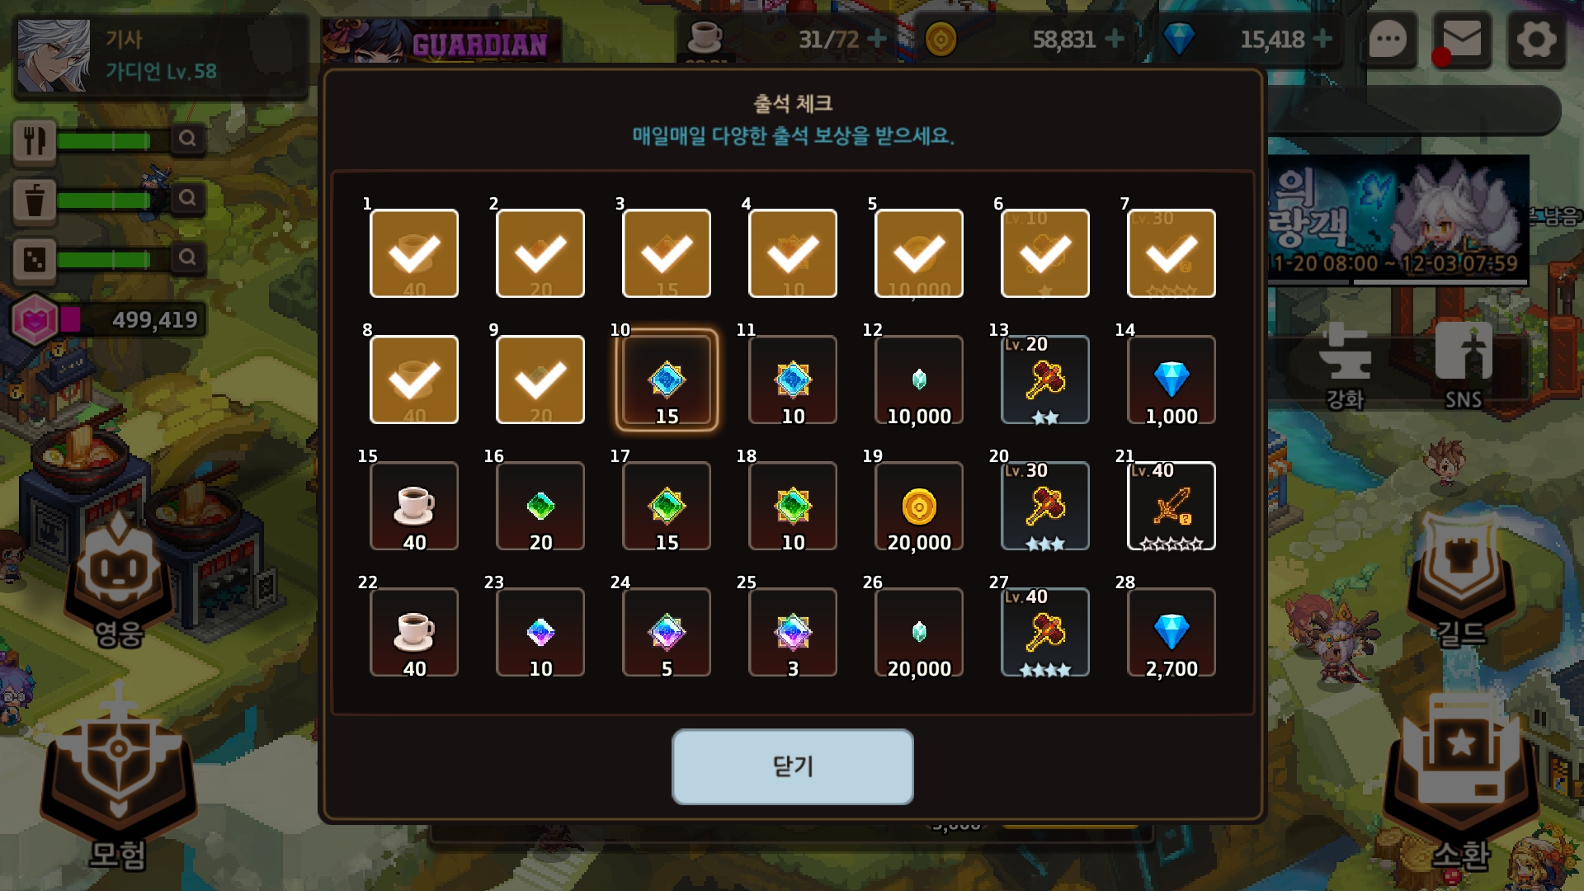Add gold with the plus button
The height and width of the screenshot is (891, 1584).
[1114, 39]
